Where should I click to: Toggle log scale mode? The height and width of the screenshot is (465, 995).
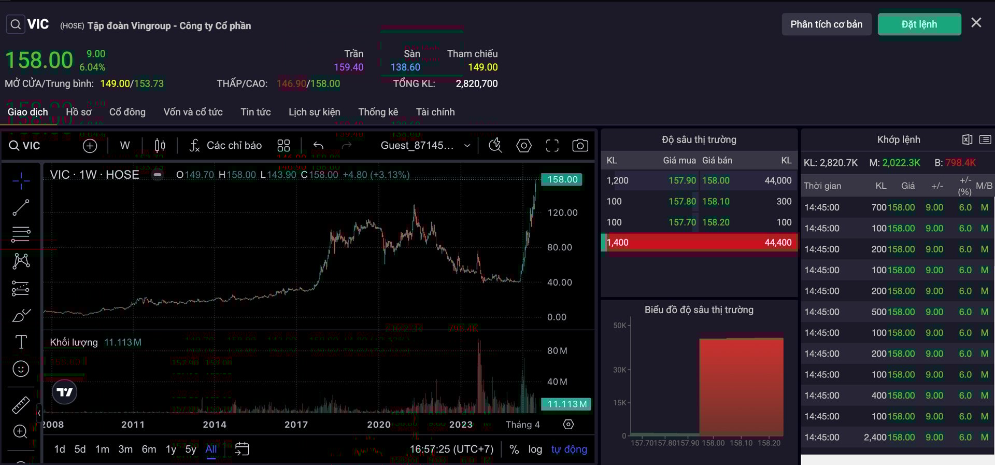pyautogui.click(x=535, y=449)
